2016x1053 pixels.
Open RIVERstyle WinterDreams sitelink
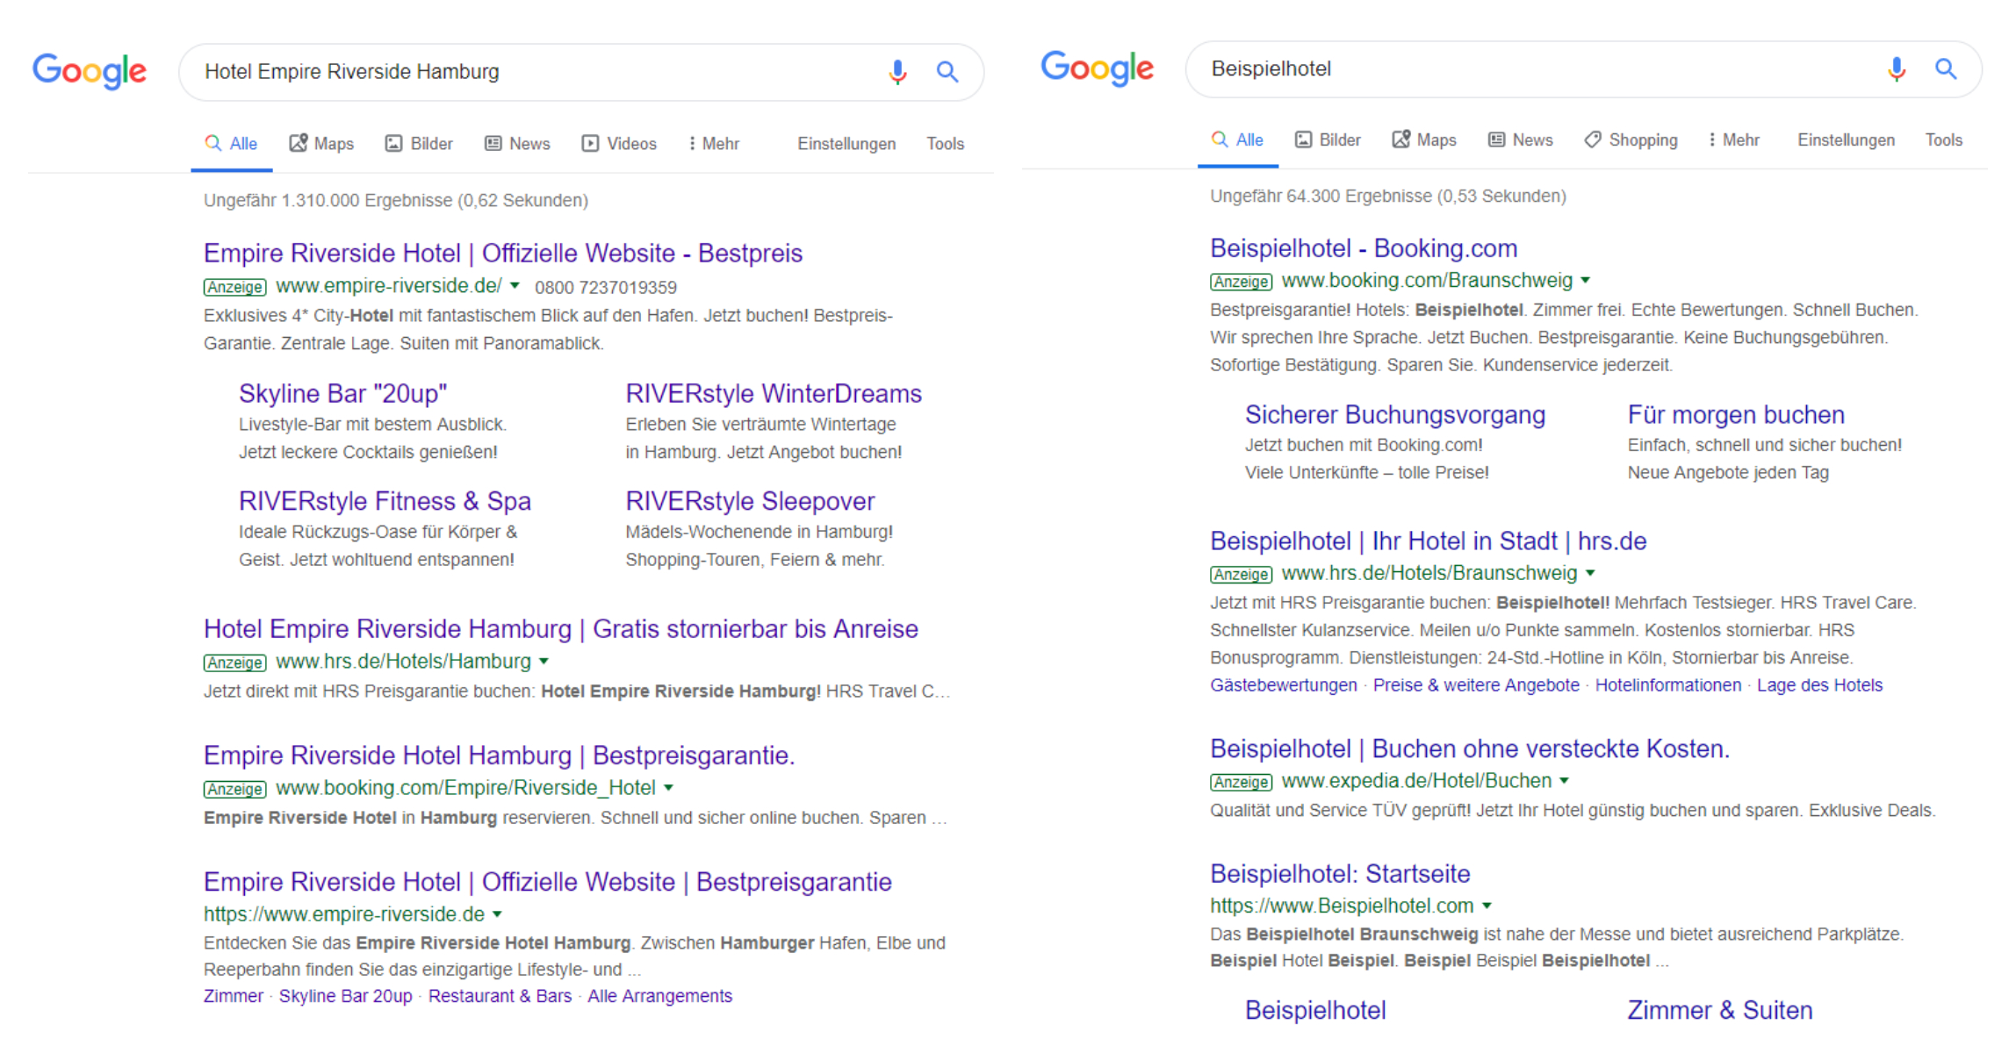tap(774, 394)
